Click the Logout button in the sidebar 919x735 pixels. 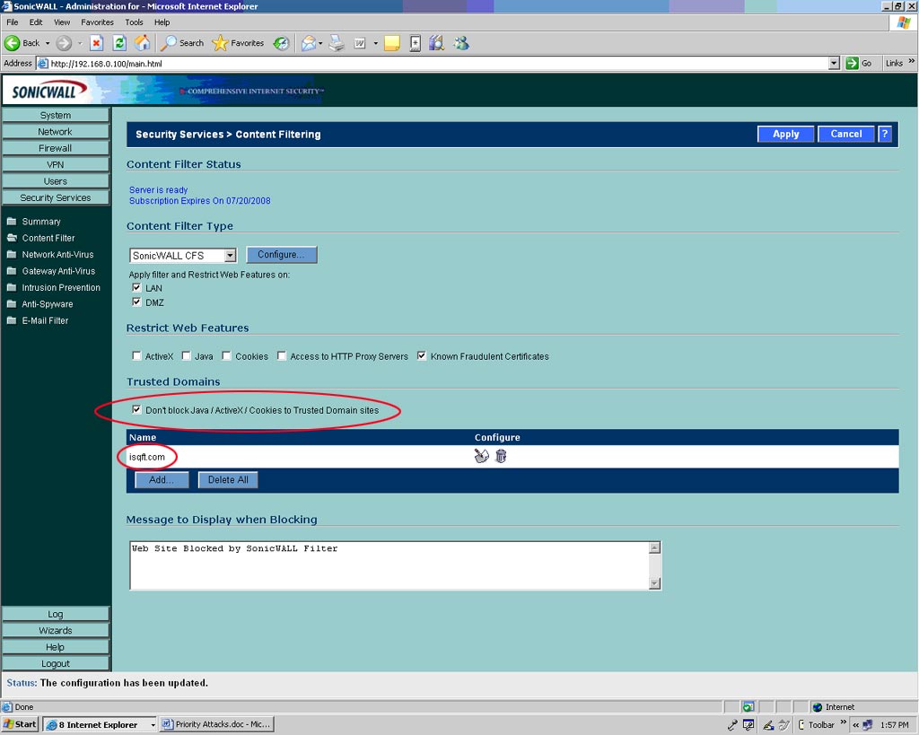[x=55, y=663]
